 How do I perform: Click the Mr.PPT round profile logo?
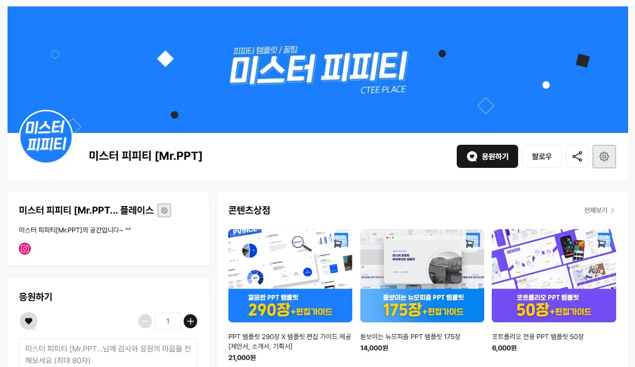(x=46, y=136)
